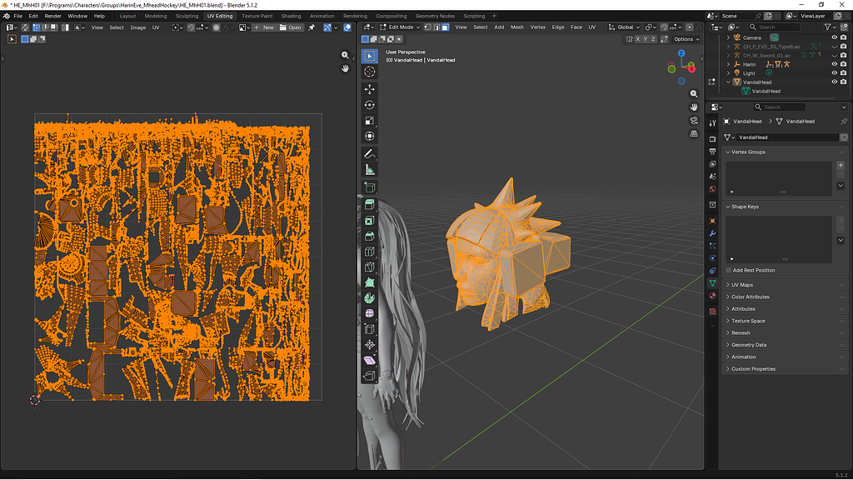Hide the Light object using its eye icon
This screenshot has width=853, height=480.
tap(834, 73)
